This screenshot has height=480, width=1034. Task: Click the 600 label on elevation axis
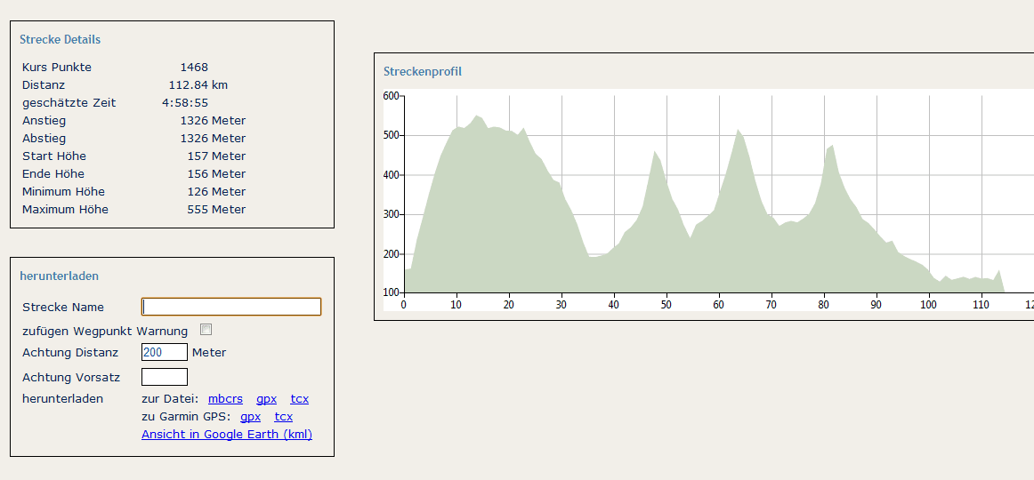coord(392,96)
